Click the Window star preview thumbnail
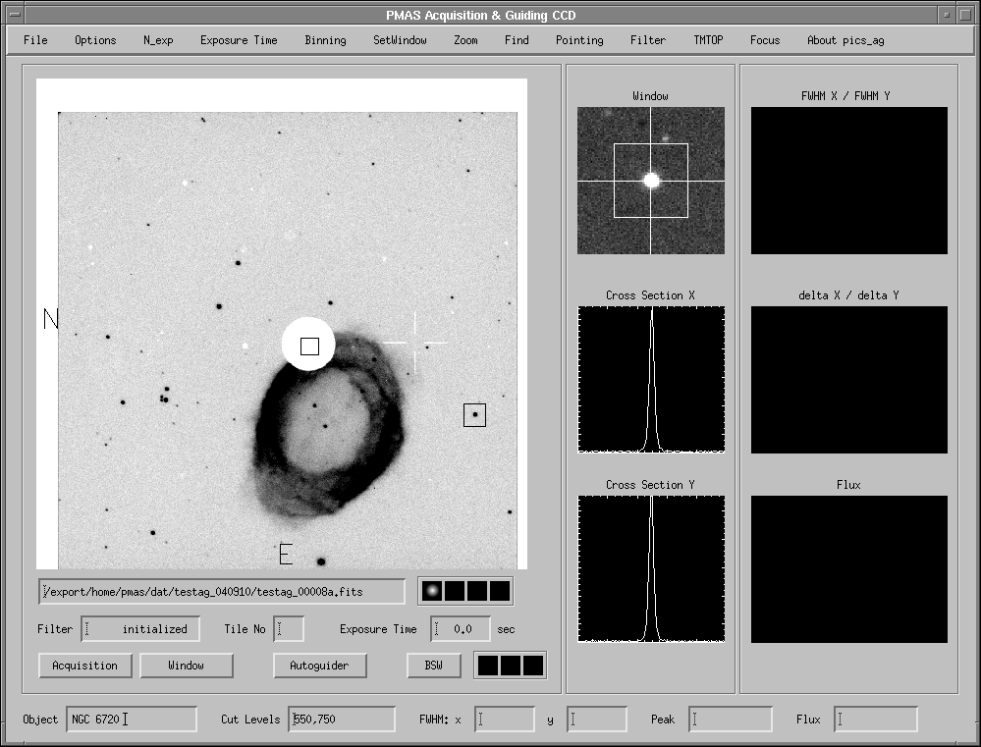The width and height of the screenshot is (981, 747). [x=650, y=181]
